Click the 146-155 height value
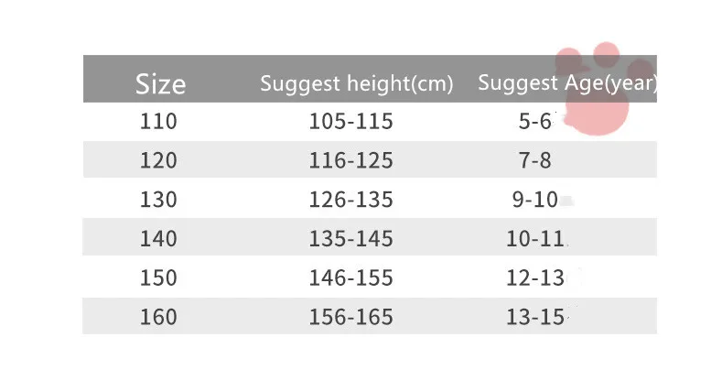 pos(350,278)
